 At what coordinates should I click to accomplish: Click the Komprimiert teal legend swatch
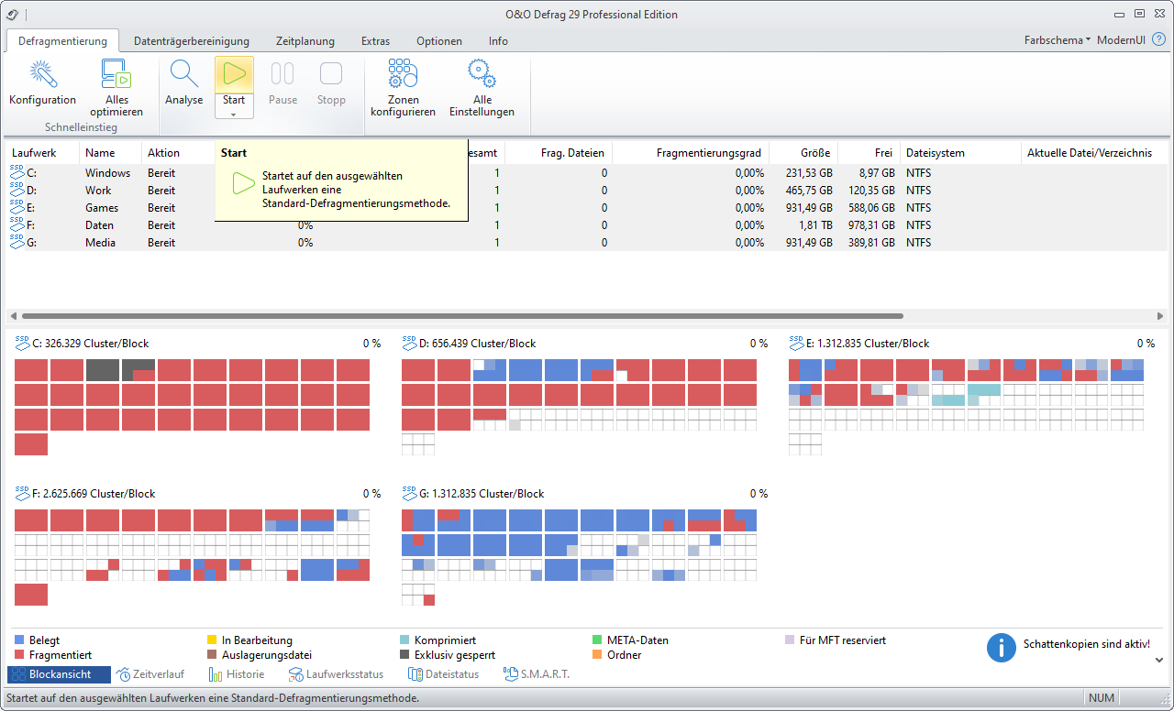(405, 640)
